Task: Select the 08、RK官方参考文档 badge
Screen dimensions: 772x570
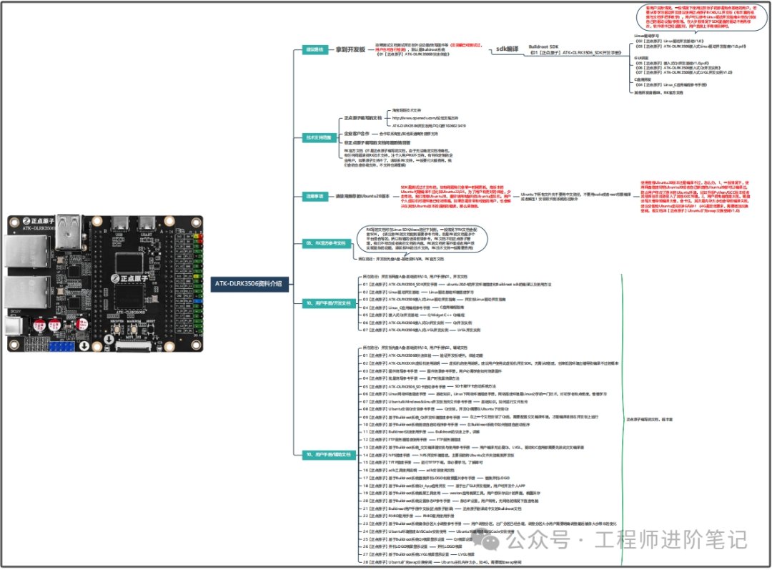Action: tap(326, 243)
